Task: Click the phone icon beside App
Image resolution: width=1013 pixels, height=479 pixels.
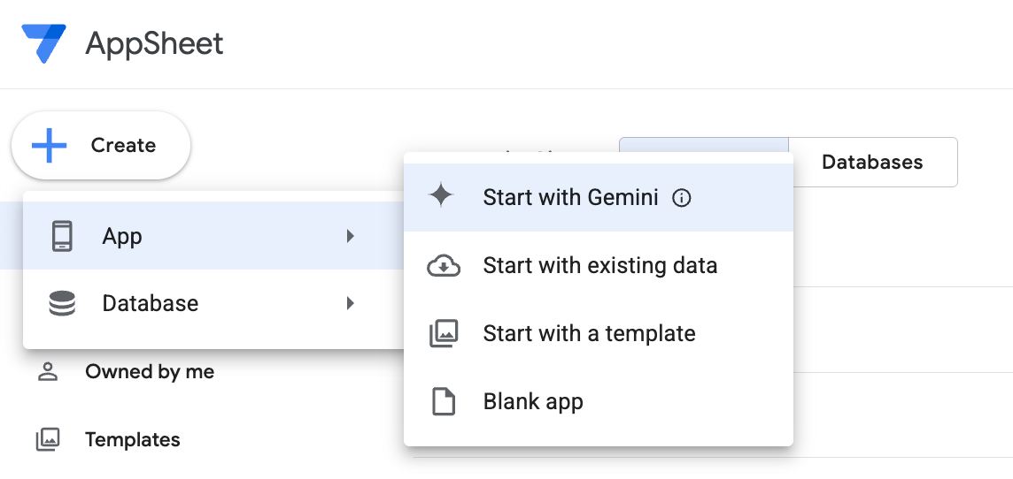Action: pos(62,236)
